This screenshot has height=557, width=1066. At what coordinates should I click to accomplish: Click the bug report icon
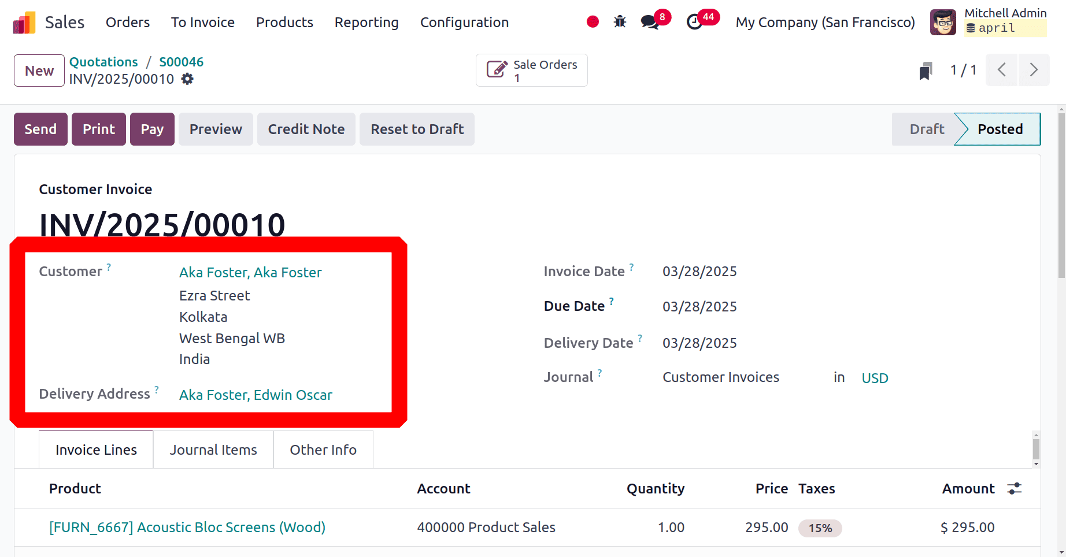[x=619, y=21]
